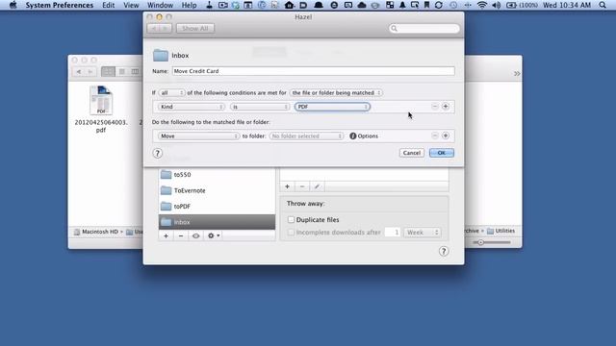
Task: Open Spotlight search in the menu bar
Action: click(603, 5)
